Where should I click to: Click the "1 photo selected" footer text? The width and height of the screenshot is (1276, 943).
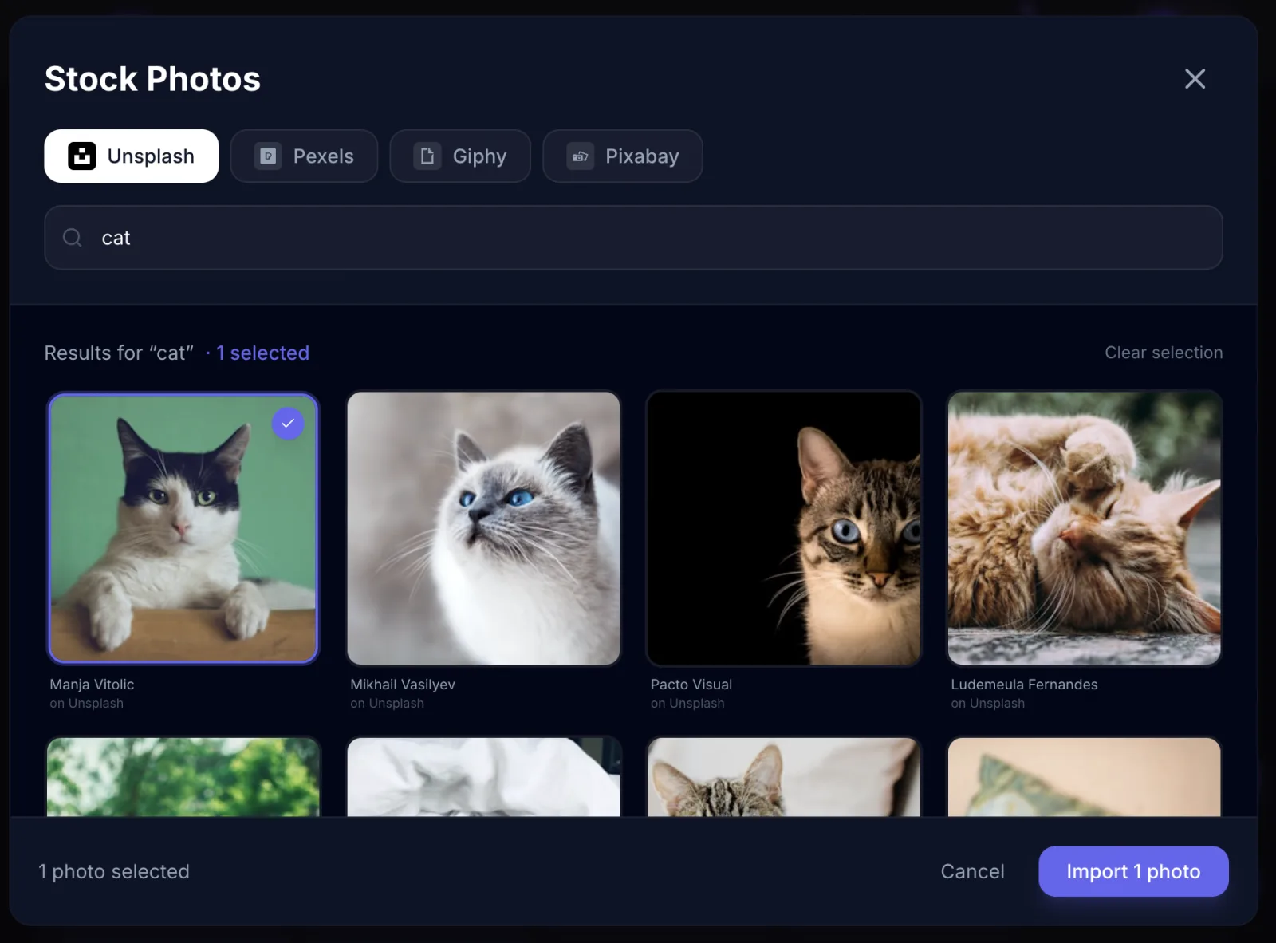[x=114, y=871]
